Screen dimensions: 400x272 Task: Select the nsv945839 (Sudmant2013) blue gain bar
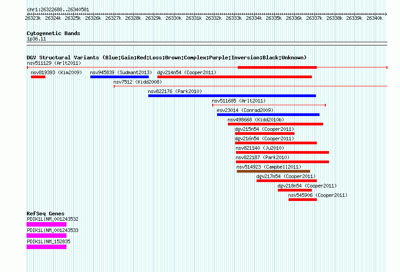[x=120, y=77]
